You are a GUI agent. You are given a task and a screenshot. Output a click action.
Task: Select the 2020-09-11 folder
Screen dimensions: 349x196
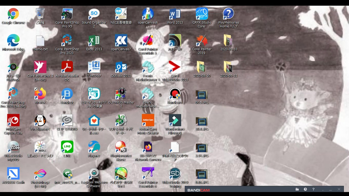click(x=229, y=67)
